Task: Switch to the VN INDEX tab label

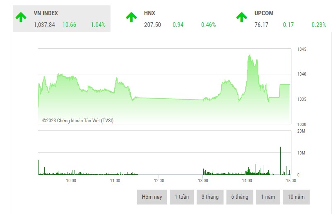Action: 46,13
